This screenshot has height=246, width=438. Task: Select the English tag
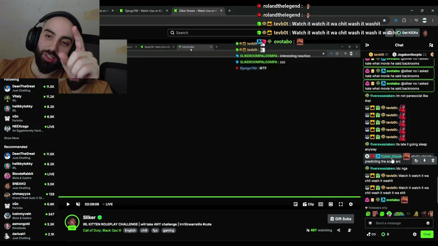[x=130, y=230]
